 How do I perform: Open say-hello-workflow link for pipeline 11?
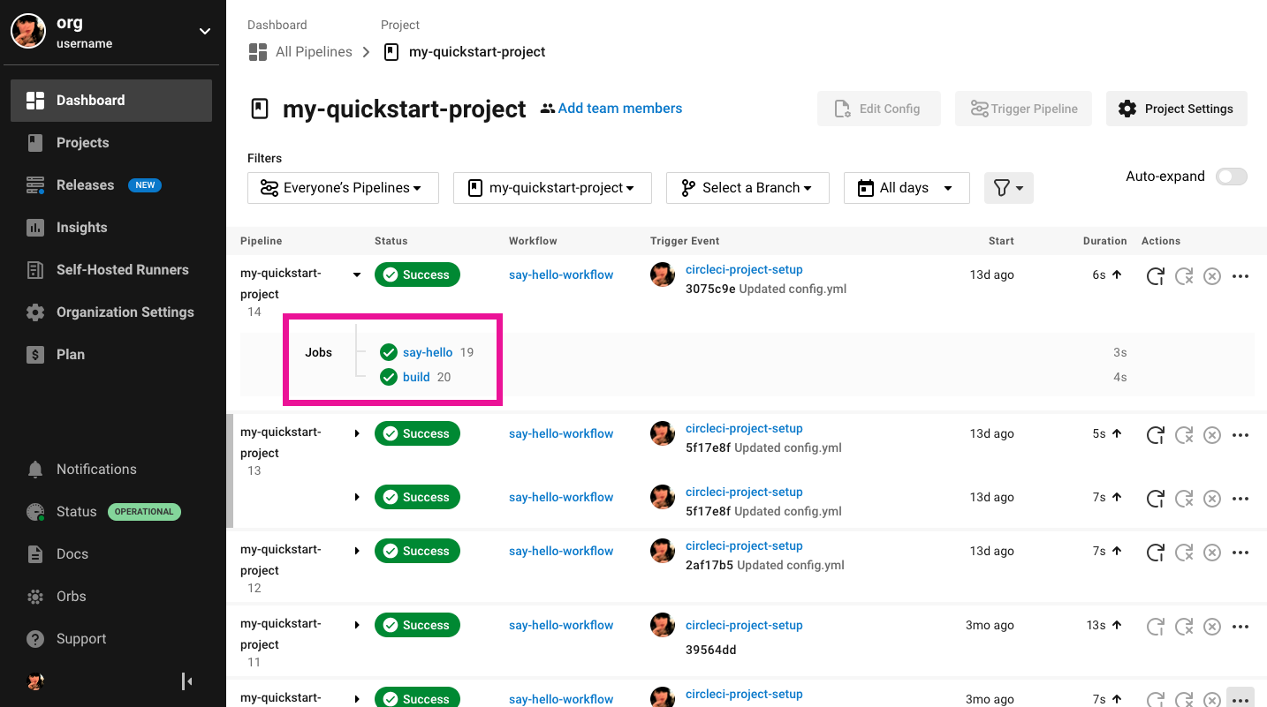[561, 626]
